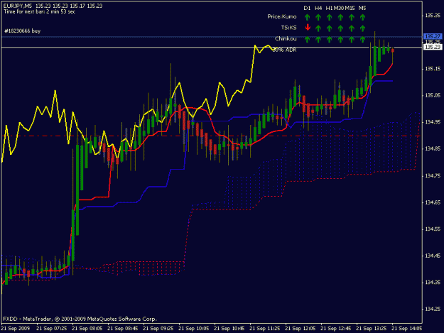This screenshot has width=444, height=333.
Task: Click the Chinkou H4 up arrow
Action: pyautogui.click(x=318, y=39)
